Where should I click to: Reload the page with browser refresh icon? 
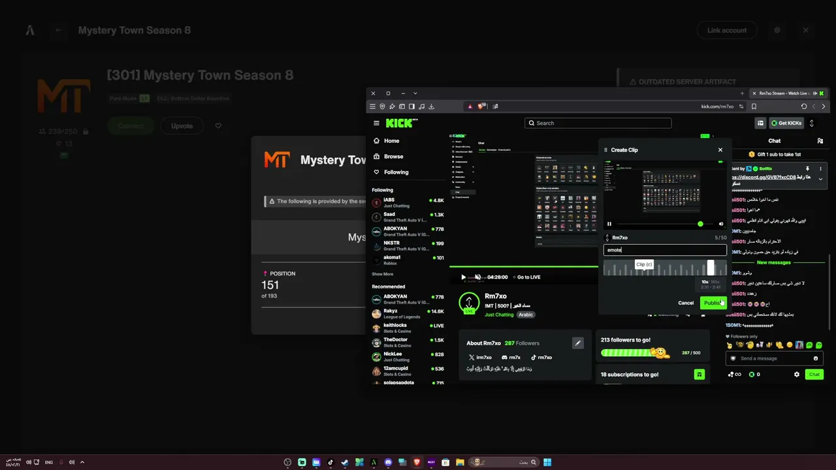804,106
